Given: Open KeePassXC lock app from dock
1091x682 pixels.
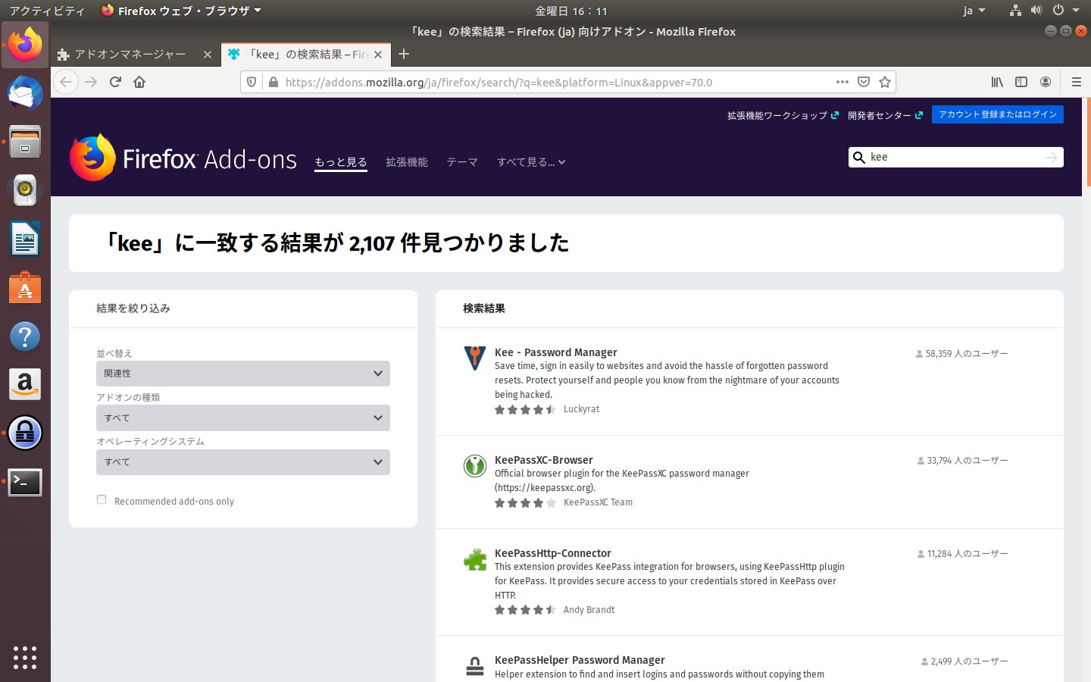Looking at the screenshot, I should 25,433.
